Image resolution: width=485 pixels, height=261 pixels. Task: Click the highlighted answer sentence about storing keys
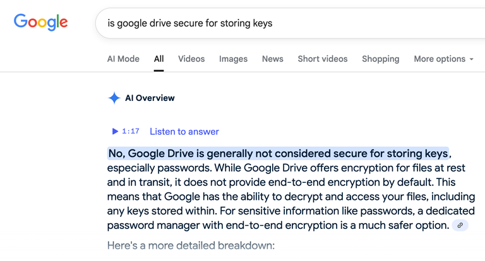[x=278, y=154]
